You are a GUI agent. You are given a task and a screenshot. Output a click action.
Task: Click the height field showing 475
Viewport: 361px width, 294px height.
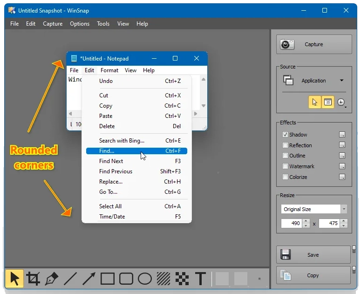pyautogui.click(x=329, y=223)
